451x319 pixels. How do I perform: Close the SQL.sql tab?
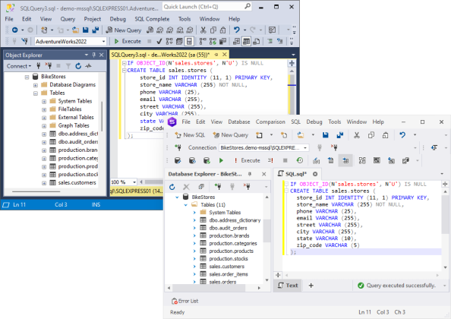point(315,174)
